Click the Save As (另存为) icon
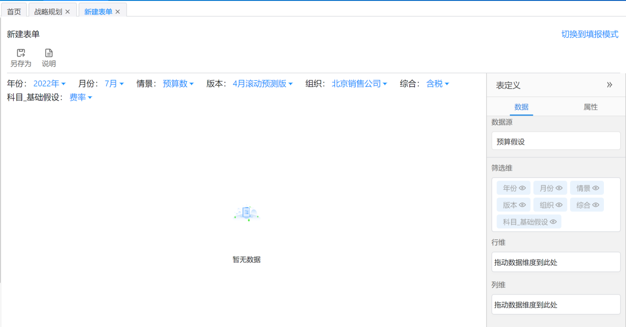 tap(21, 53)
